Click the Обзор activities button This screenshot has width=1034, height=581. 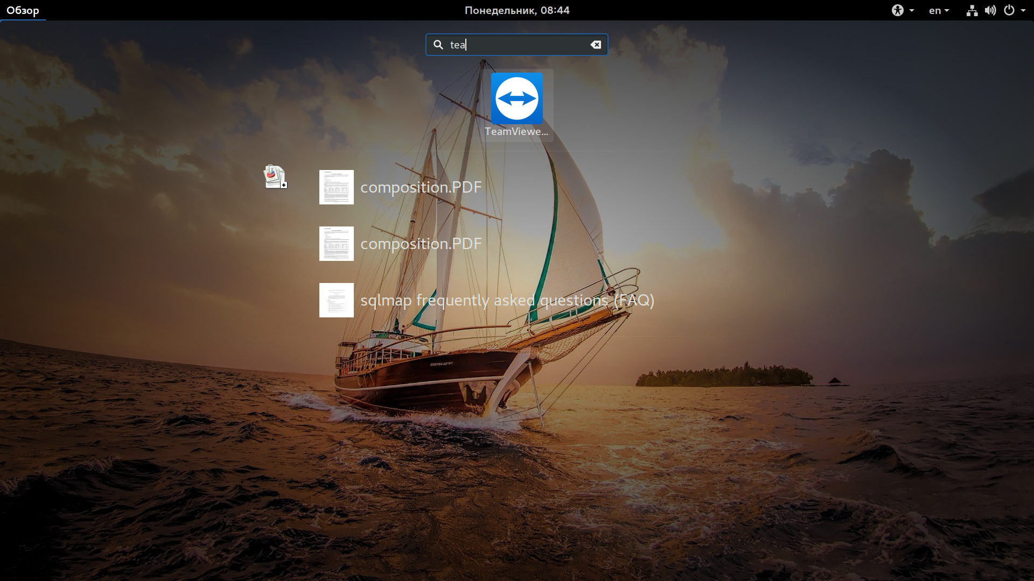click(x=23, y=10)
